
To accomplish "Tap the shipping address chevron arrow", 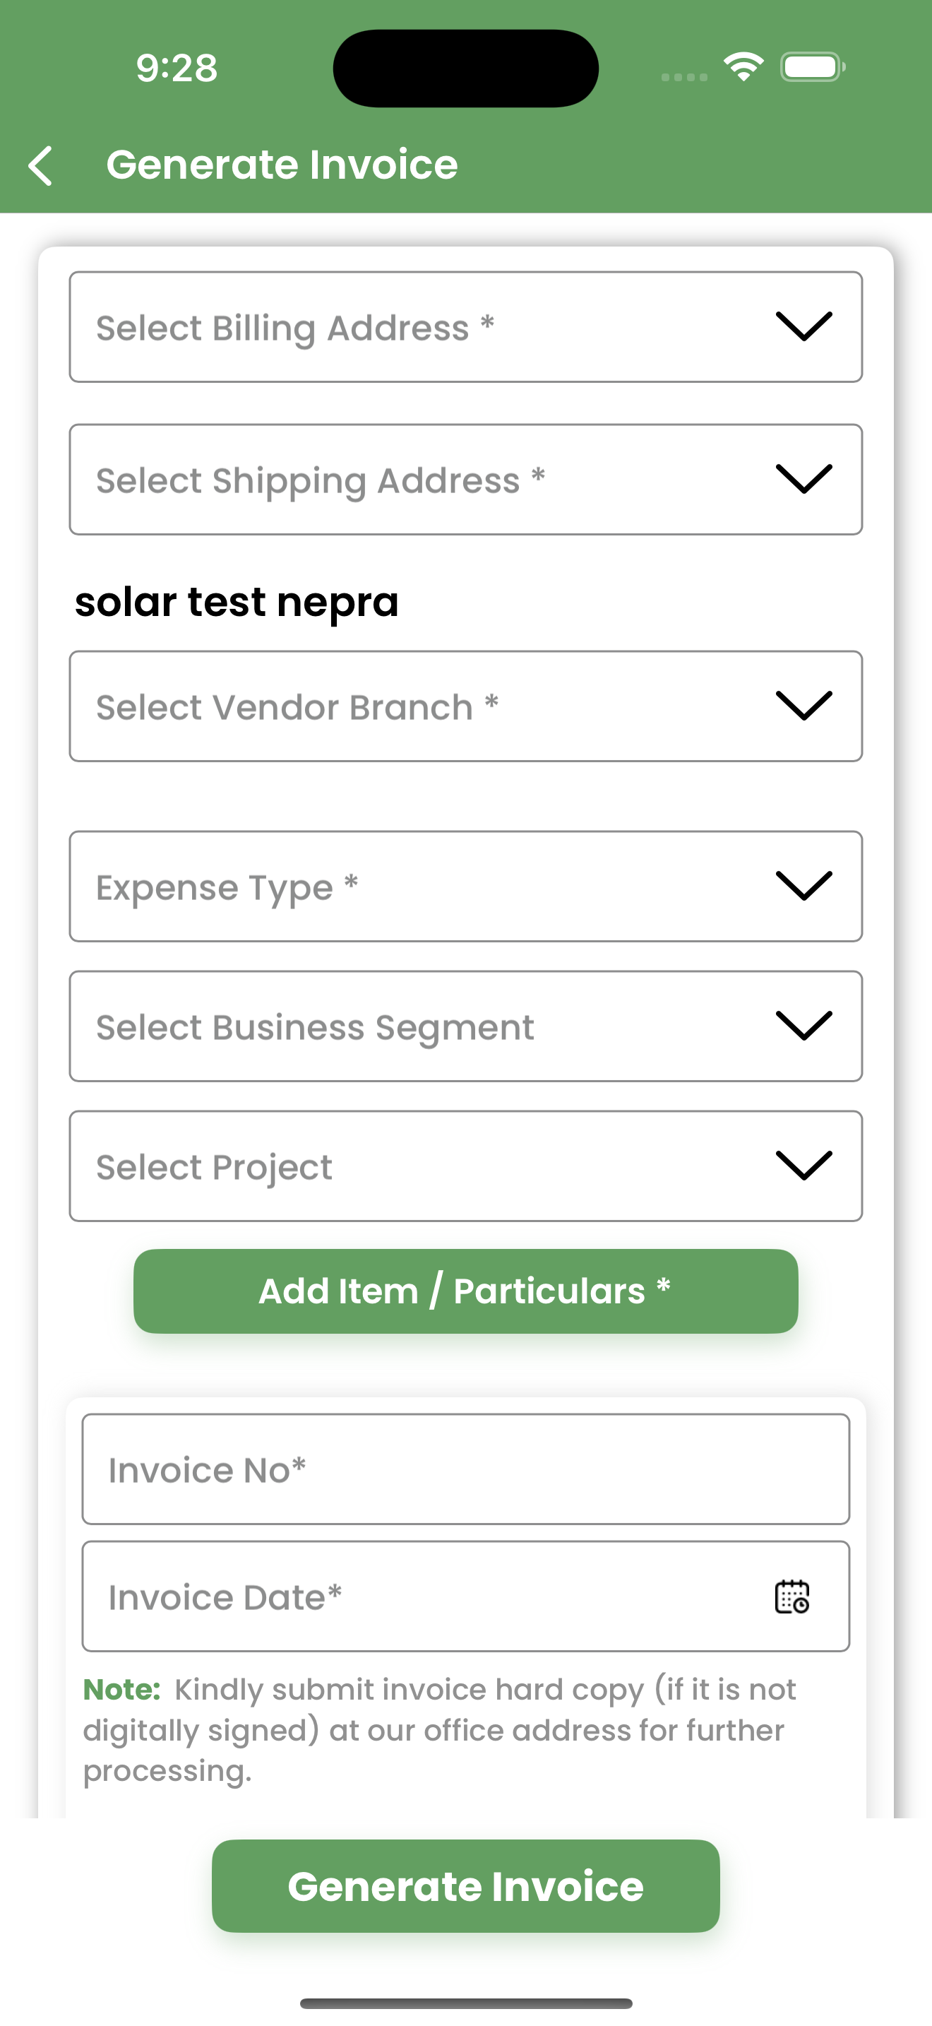I will (x=803, y=479).
